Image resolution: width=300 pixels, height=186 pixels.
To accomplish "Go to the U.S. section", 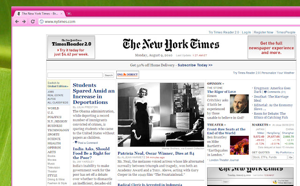I will (51, 112).
